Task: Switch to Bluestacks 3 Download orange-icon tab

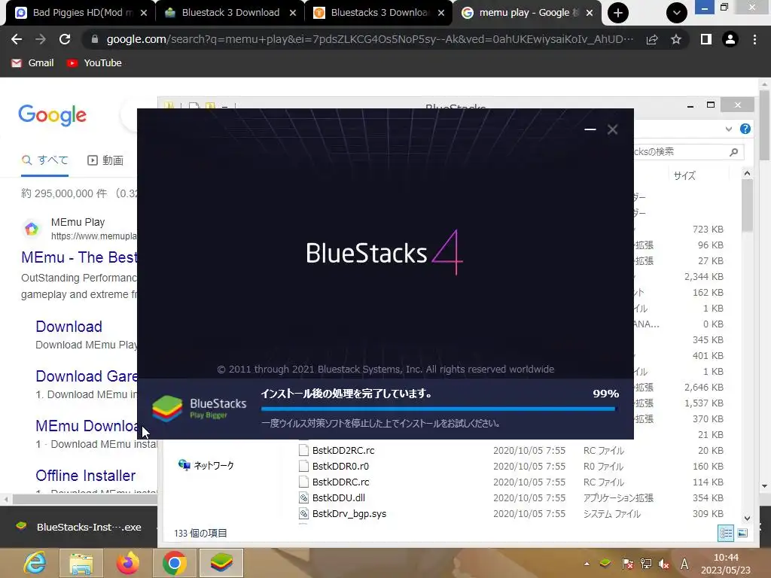Action: [x=379, y=13]
